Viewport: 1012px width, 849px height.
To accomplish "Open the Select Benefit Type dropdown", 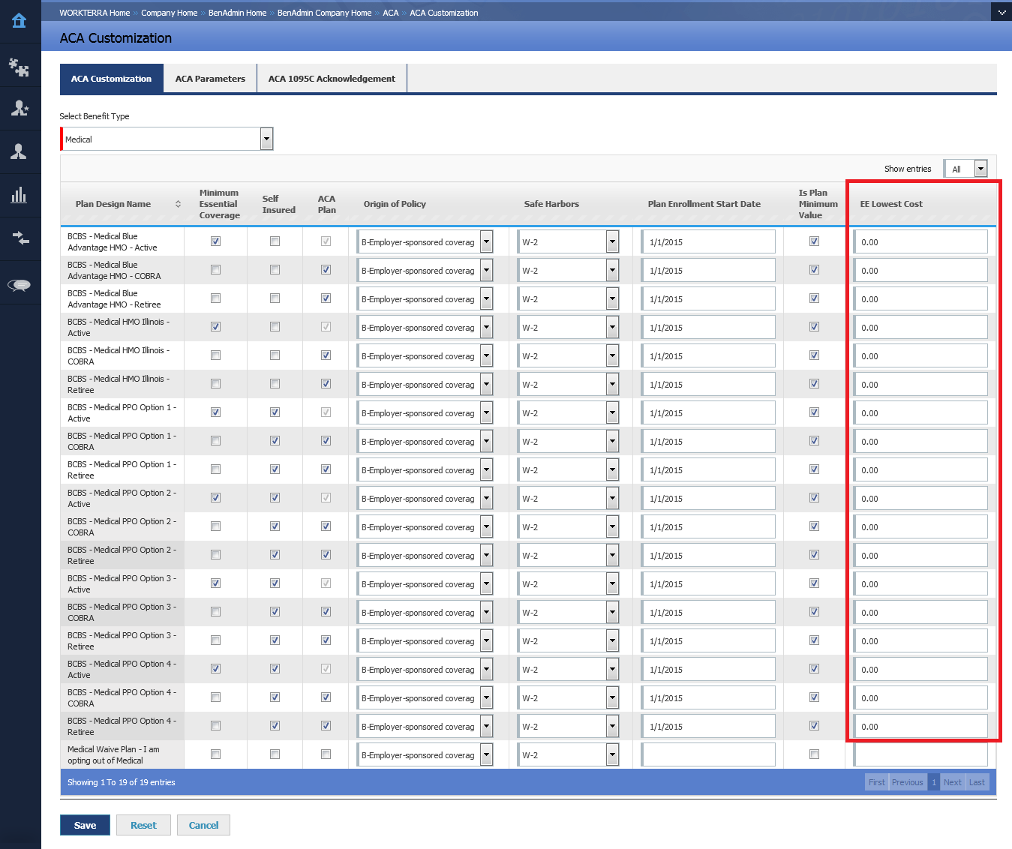I will click(x=266, y=139).
